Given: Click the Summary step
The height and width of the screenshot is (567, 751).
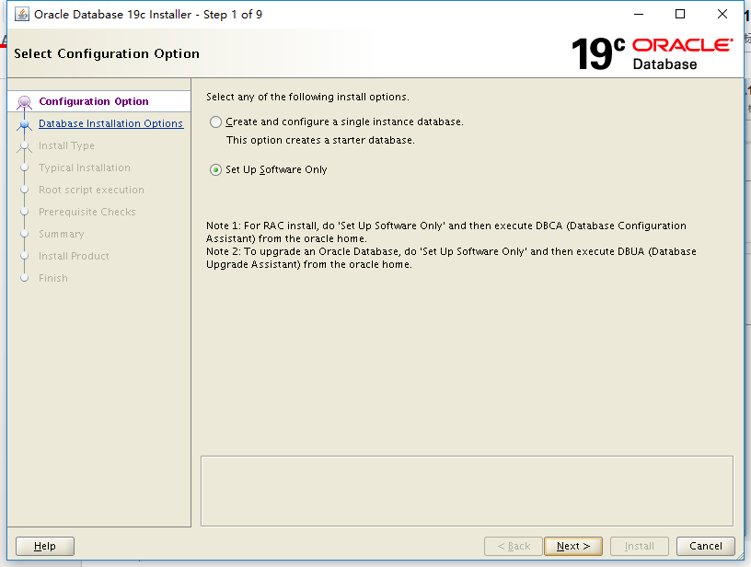Looking at the screenshot, I should [62, 234].
